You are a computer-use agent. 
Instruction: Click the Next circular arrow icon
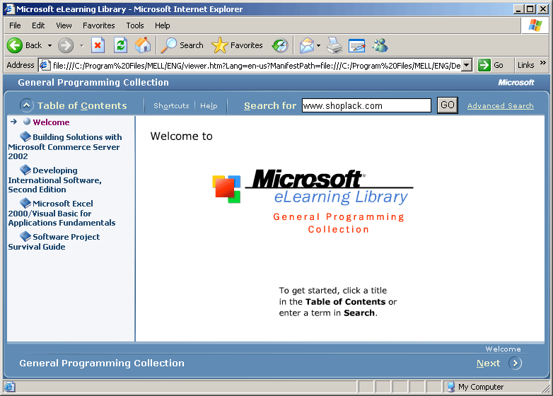click(516, 363)
